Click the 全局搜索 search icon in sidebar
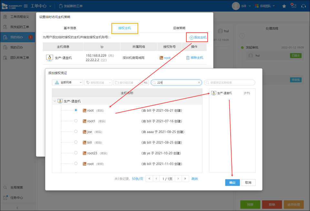 [5, 187]
